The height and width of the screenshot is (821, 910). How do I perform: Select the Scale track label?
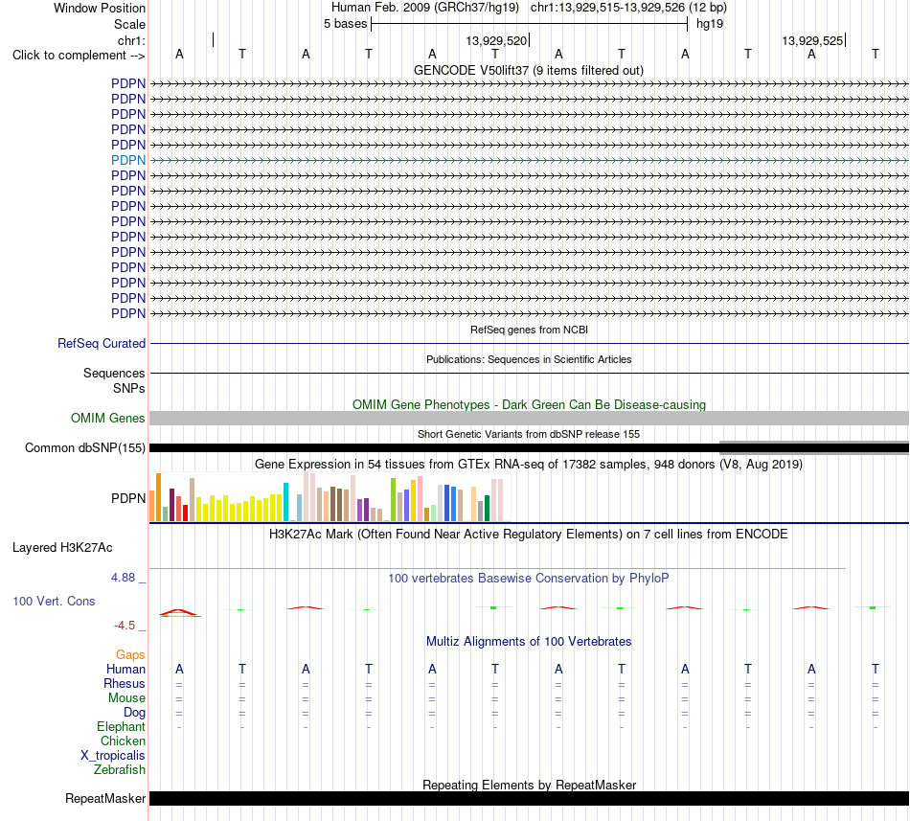129,24
